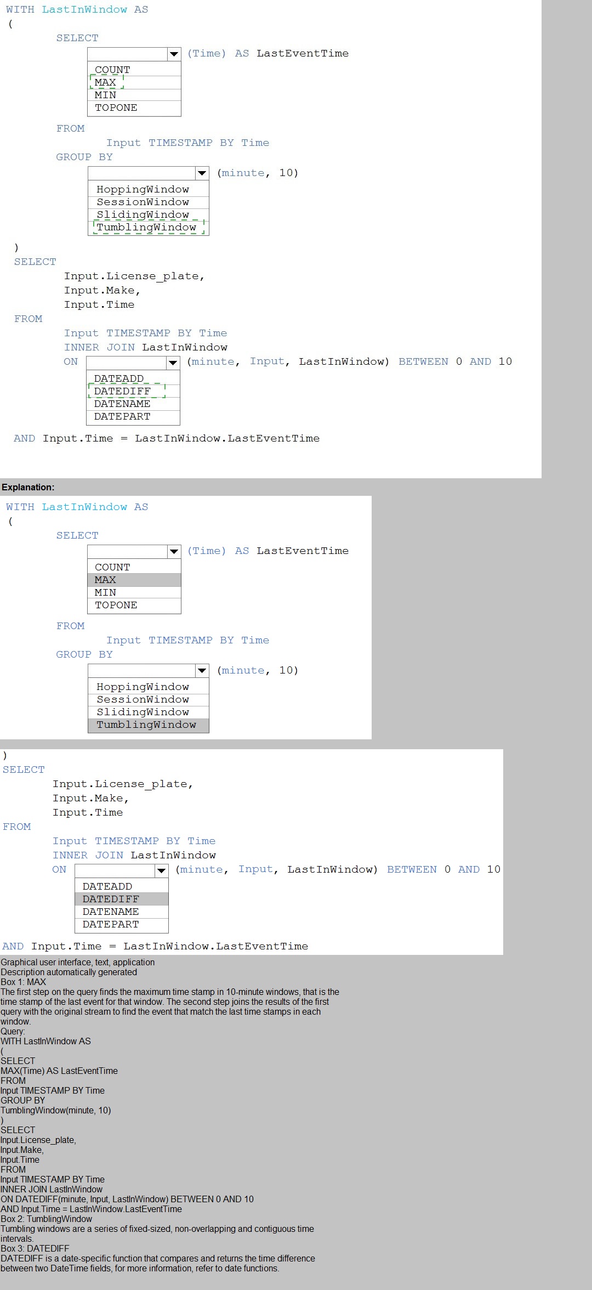This screenshot has width=592, height=1290.
Task: Open the window type dropdown arrow under Explanation
Action: pos(202,671)
